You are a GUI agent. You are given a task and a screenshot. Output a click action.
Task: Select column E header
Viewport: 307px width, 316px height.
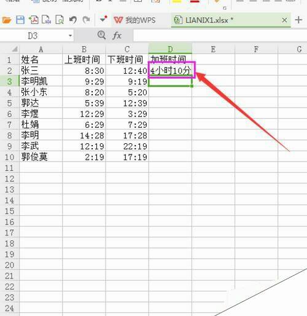pyautogui.click(x=213, y=49)
